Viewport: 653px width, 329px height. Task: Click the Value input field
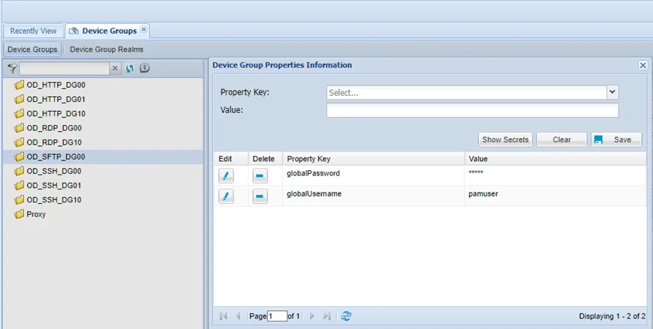[473, 110]
